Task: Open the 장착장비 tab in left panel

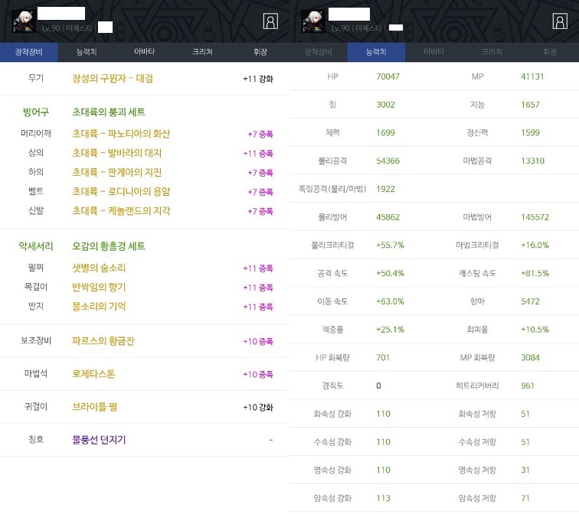Action: [29, 52]
